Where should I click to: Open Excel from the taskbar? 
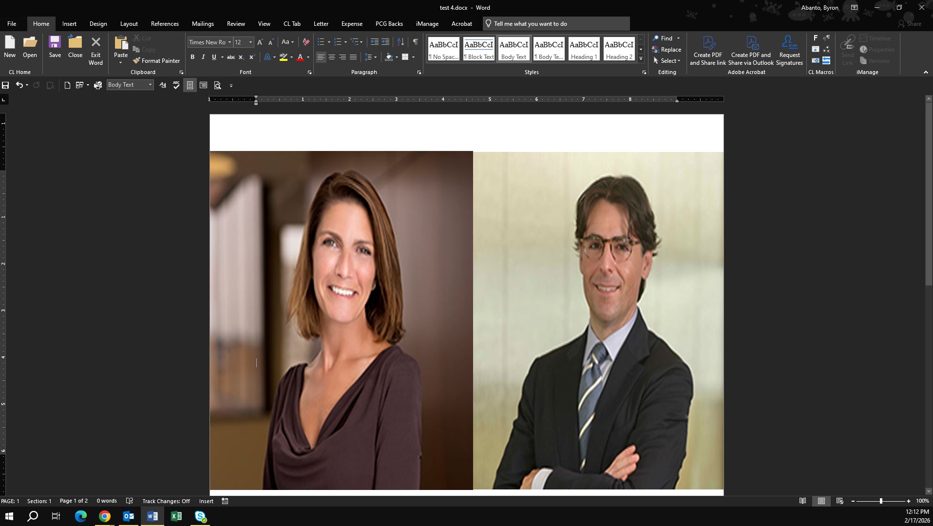(176, 516)
